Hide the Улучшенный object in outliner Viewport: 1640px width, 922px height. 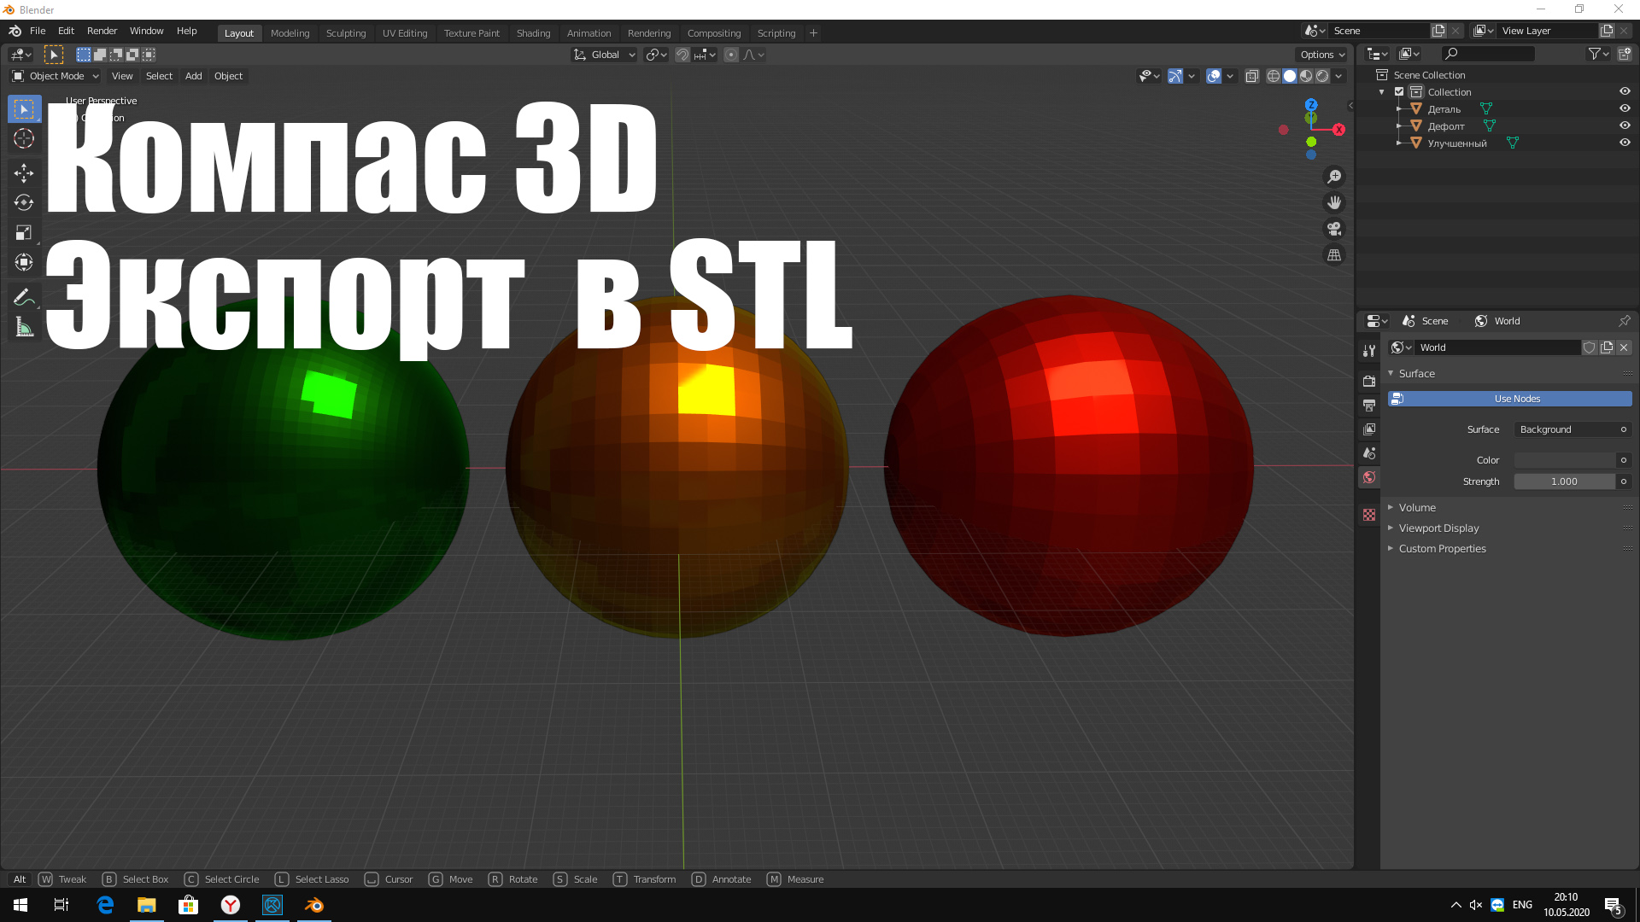pyautogui.click(x=1625, y=143)
